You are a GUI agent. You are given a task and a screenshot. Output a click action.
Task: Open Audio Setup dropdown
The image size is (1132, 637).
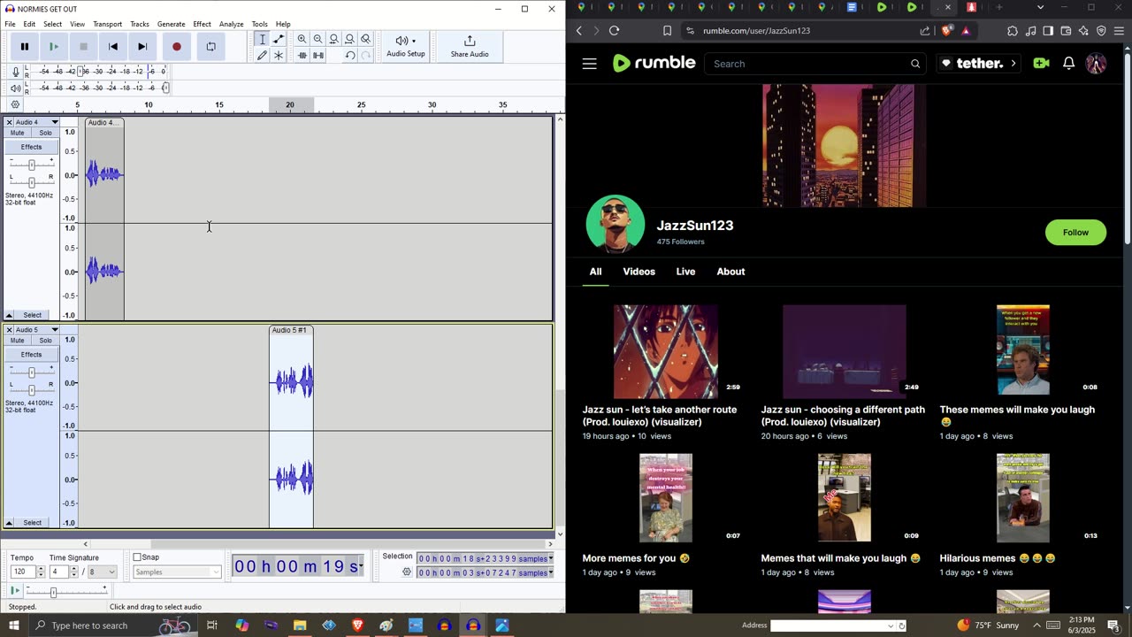coord(406,46)
